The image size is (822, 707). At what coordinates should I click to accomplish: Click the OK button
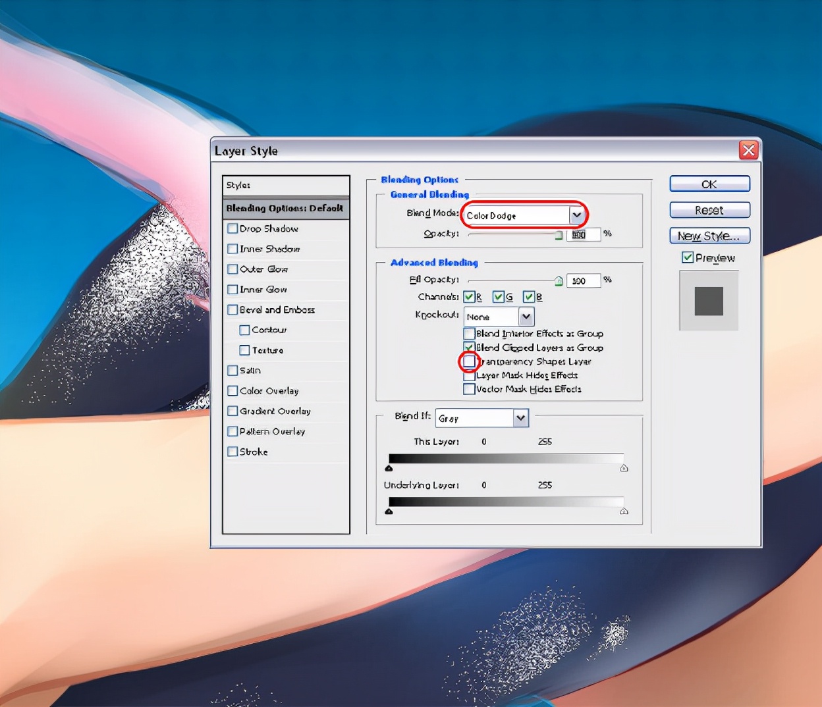(x=709, y=184)
